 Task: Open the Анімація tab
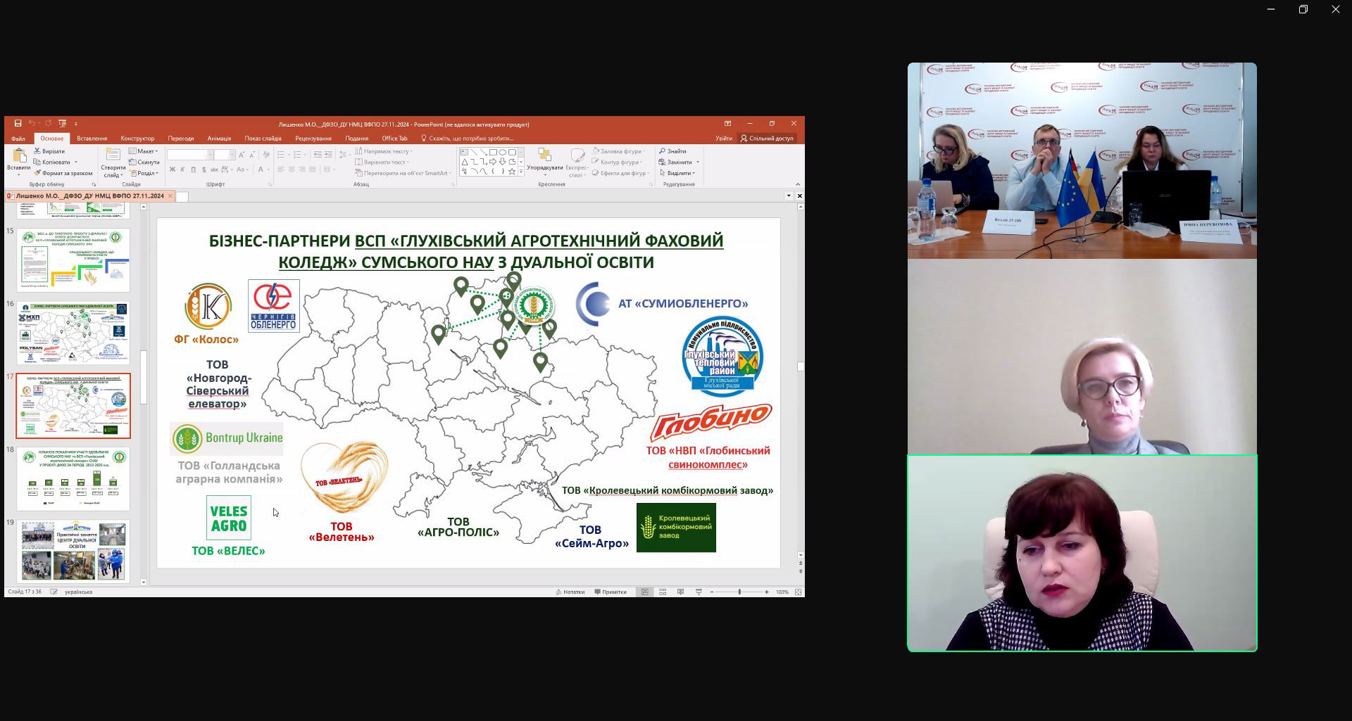point(219,139)
